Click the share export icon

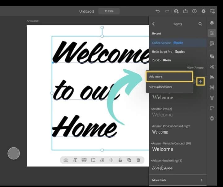pos(185,11)
